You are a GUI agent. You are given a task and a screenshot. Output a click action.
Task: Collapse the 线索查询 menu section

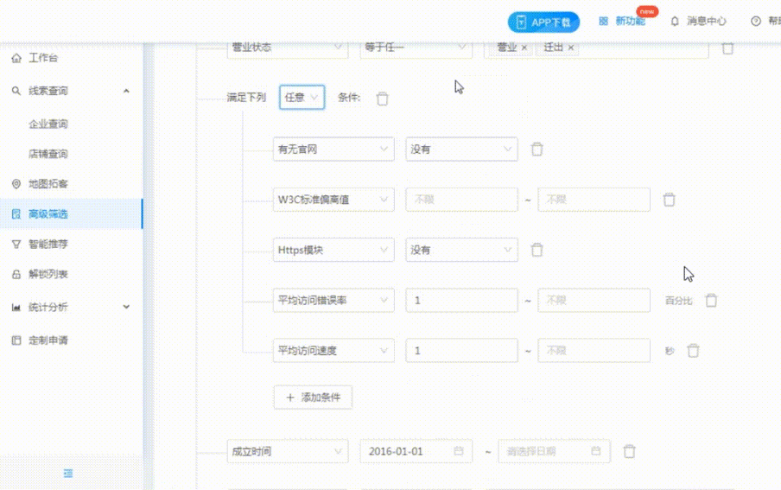(x=126, y=91)
